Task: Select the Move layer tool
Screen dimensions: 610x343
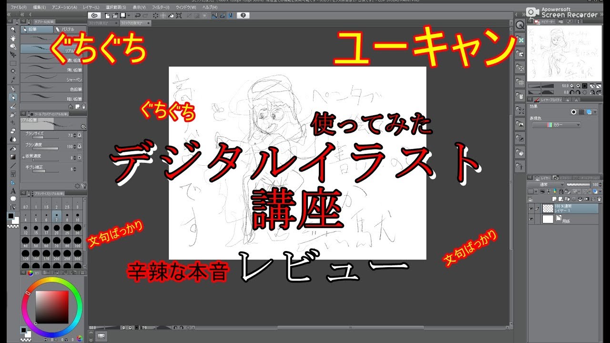Action: point(13,54)
